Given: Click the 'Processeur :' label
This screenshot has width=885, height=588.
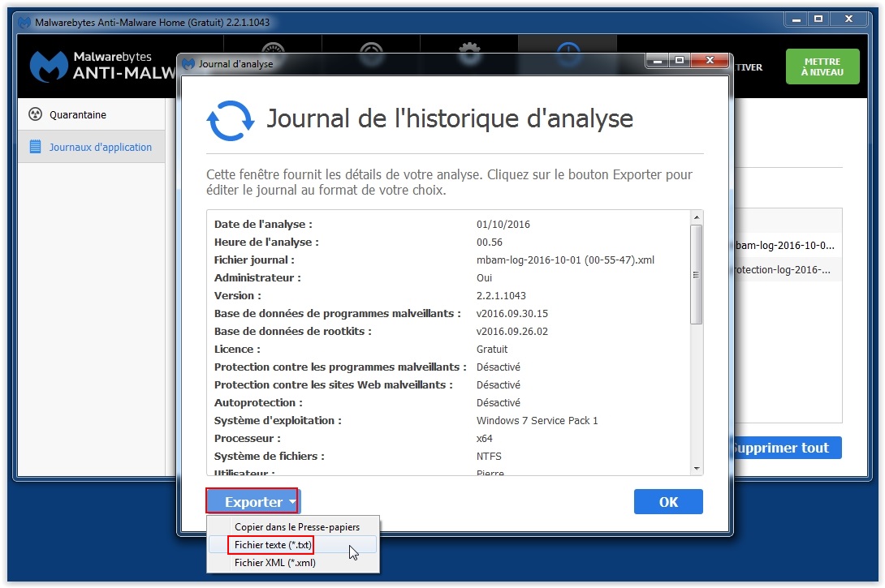Looking at the screenshot, I should pyautogui.click(x=247, y=438).
